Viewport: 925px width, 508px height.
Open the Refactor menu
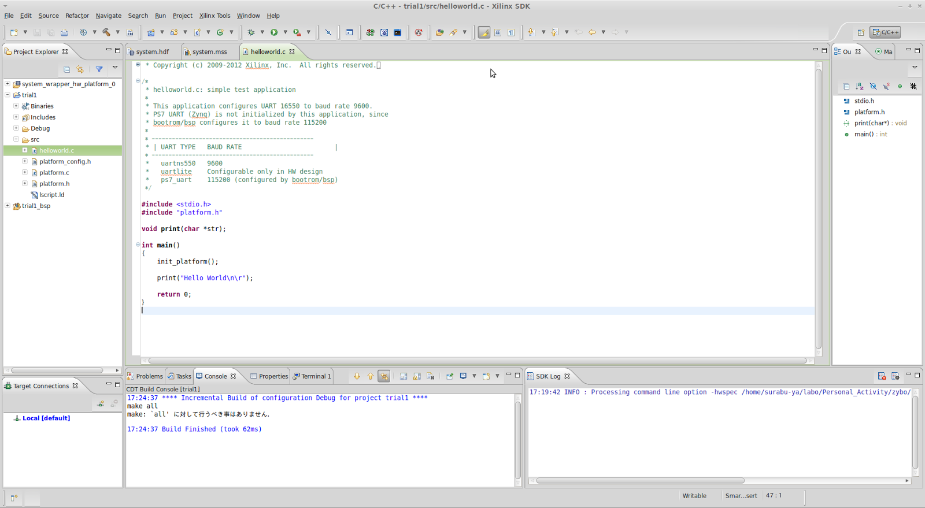(77, 16)
